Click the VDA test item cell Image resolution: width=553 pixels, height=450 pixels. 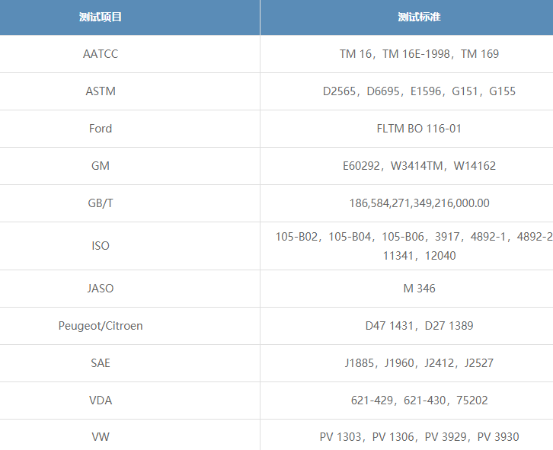click(x=101, y=401)
